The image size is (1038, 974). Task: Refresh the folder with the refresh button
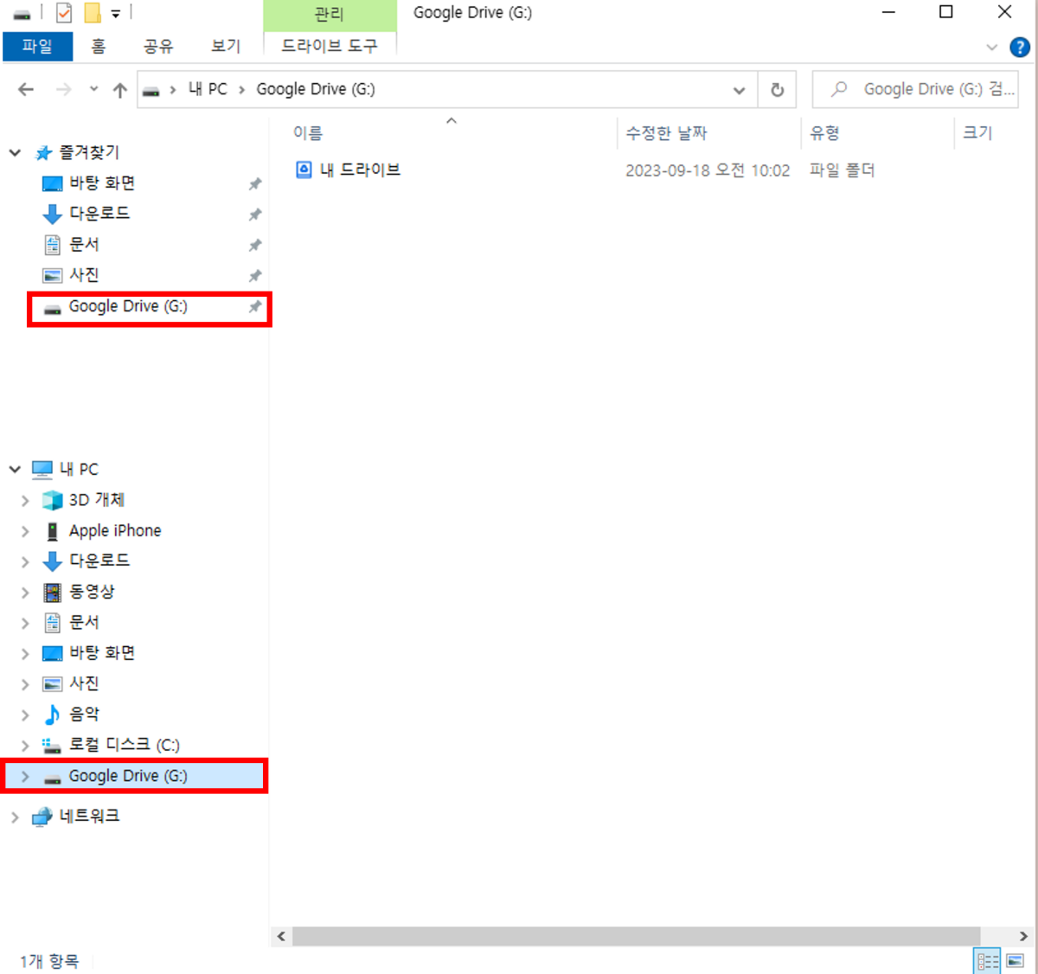(x=777, y=90)
